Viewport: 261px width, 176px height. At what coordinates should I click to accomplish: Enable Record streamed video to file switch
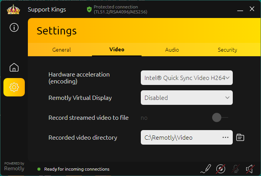[x=220, y=117]
